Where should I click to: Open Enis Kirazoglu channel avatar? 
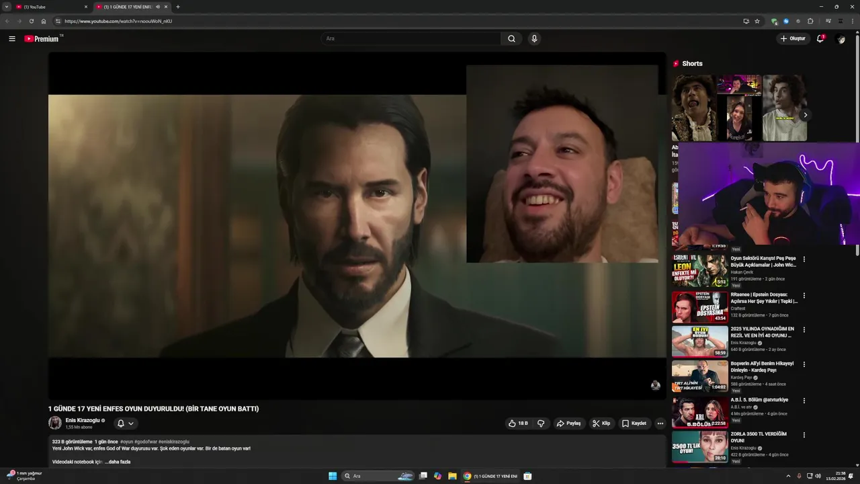(x=55, y=423)
